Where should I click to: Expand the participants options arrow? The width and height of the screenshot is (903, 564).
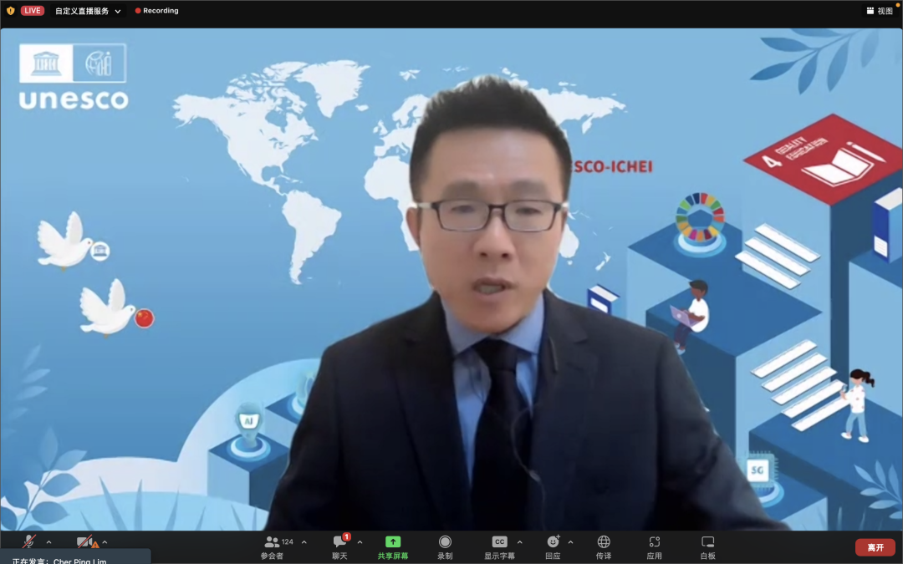[x=304, y=542]
